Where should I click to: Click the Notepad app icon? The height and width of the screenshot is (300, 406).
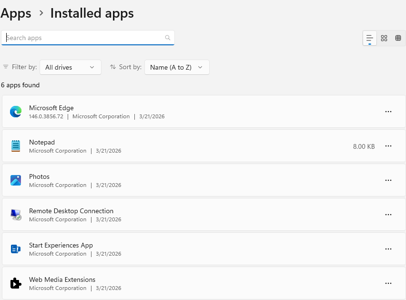point(16,146)
